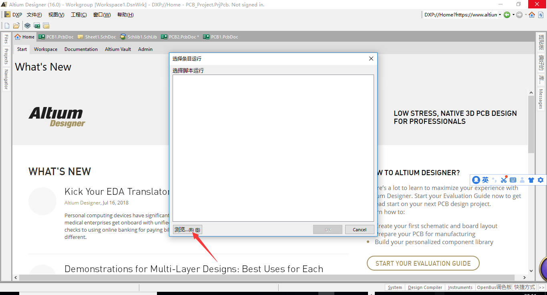Click the Instruments status bar button
Viewport: 547px width, 295px height.
pos(460,287)
